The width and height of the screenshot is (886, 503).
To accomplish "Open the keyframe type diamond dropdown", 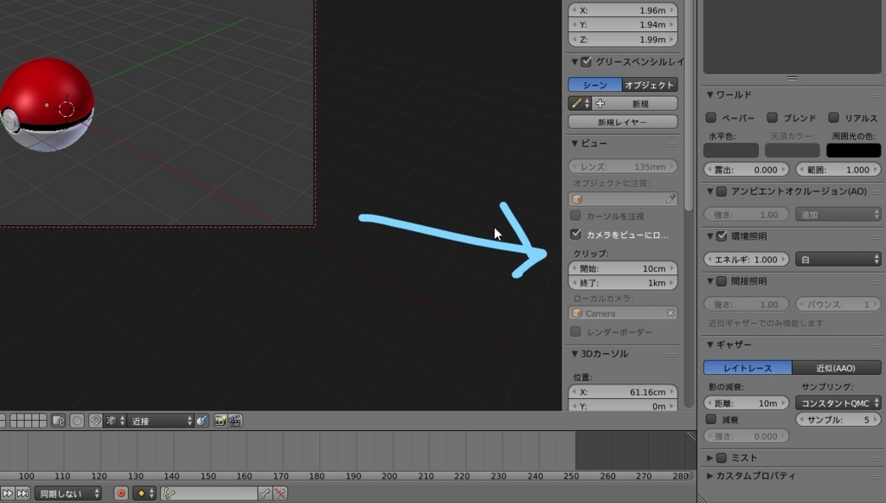I will pyautogui.click(x=144, y=493).
